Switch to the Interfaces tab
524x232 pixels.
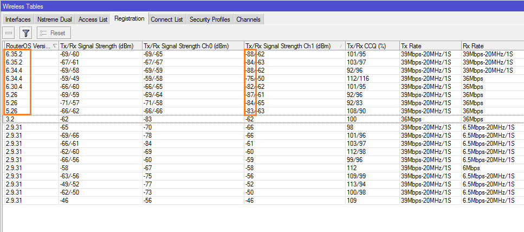pyautogui.click(x=18, y=20)
